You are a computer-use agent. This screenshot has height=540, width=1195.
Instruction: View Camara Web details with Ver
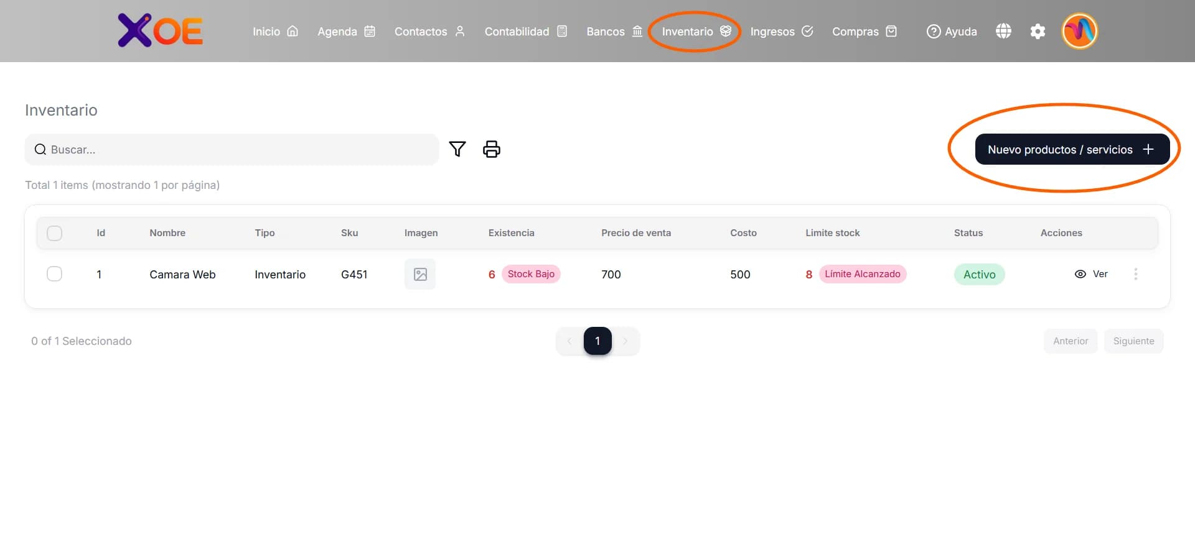pos(1092,274)
